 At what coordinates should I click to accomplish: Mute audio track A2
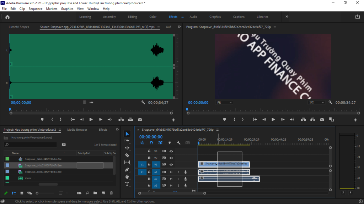(x=171, y=179)
